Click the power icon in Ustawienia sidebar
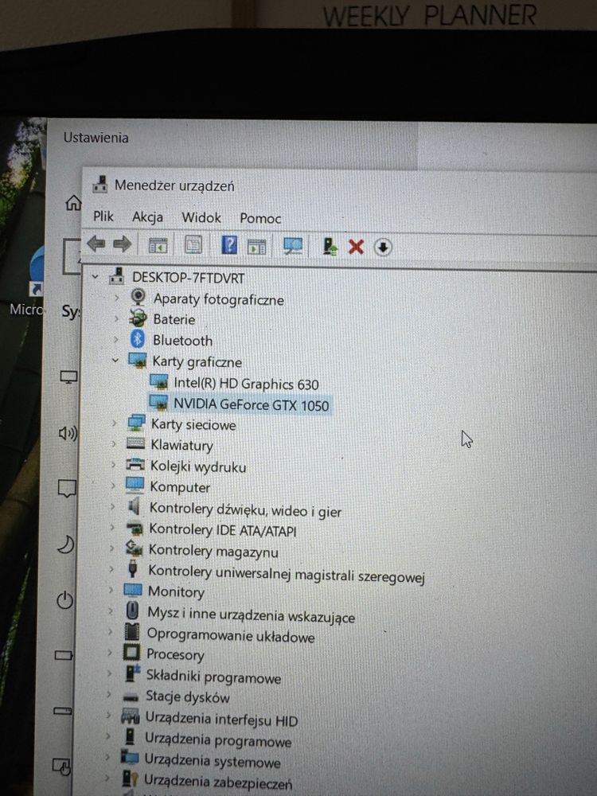This screenshot has width=597, height=796. [64, 600]
